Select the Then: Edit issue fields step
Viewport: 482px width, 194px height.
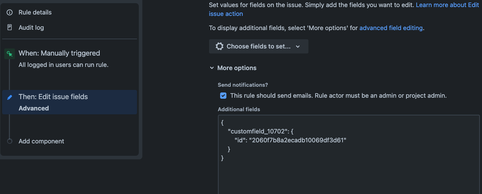pyautogui.click(x=53, y=97)
